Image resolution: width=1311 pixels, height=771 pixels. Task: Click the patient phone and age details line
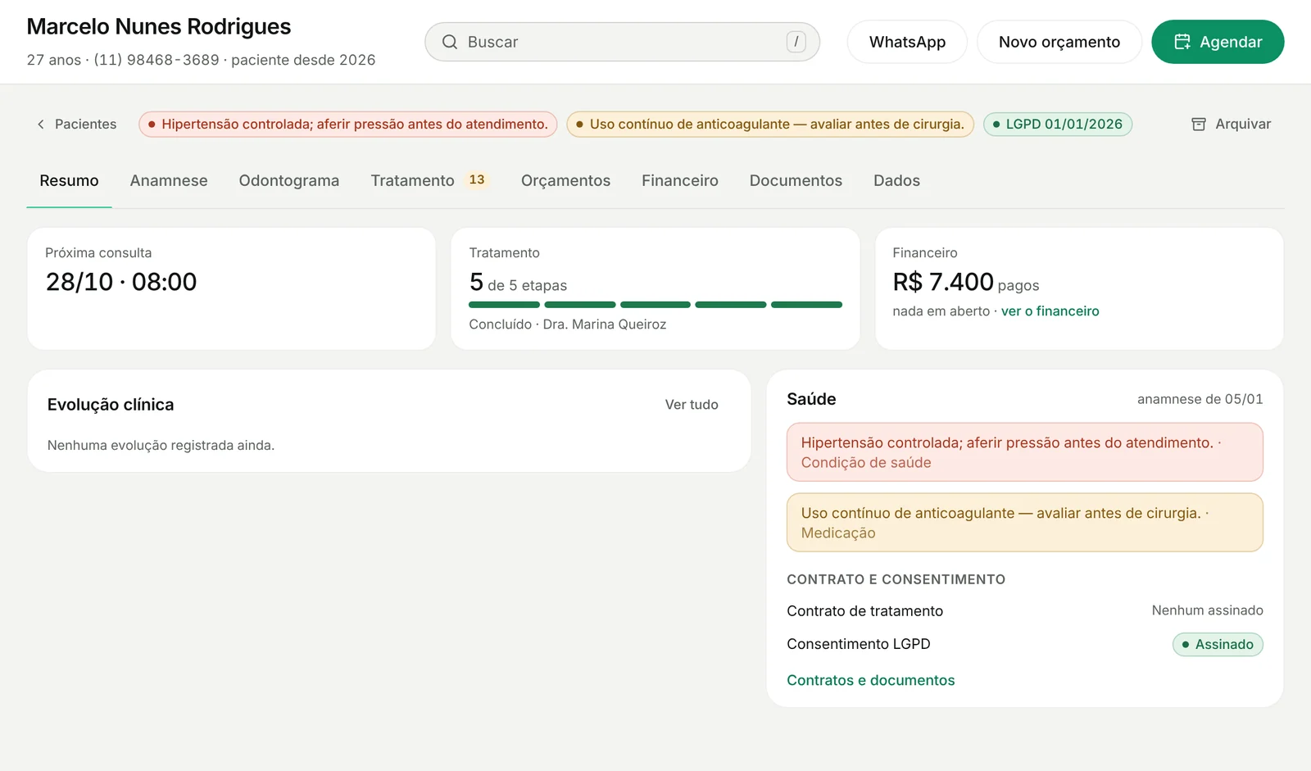(201, 60)
